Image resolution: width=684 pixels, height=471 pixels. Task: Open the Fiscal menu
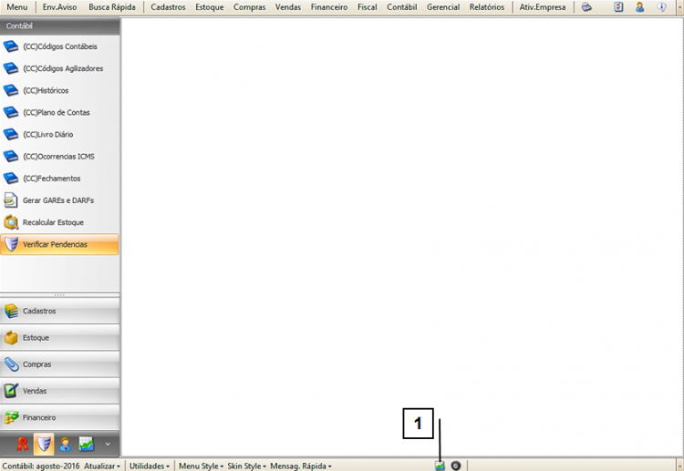(x=367, y=7)
